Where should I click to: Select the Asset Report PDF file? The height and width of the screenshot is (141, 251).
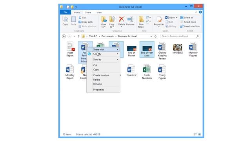point(70,49)
